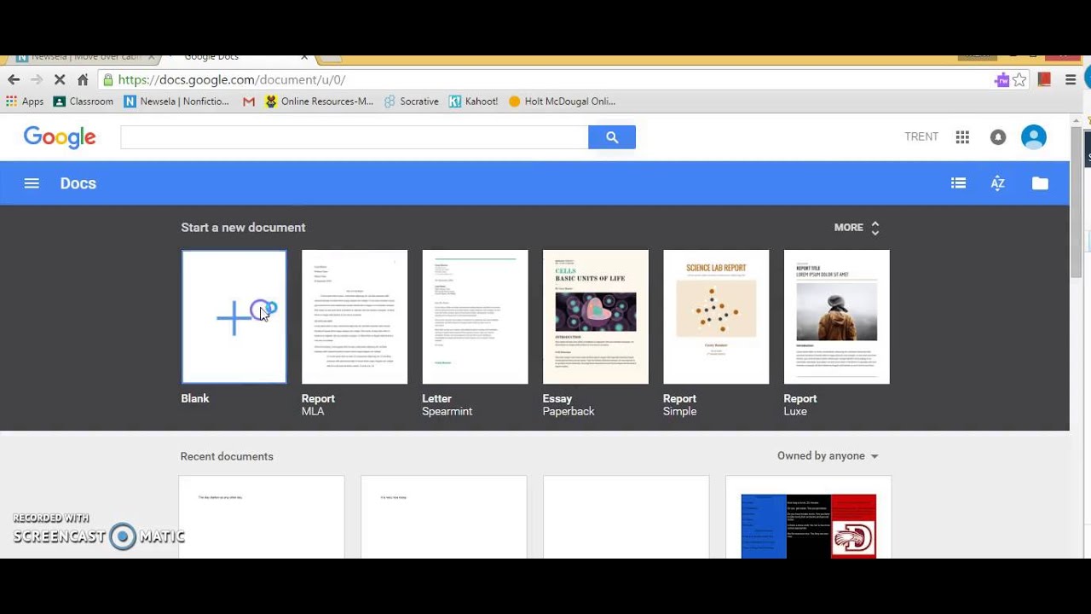Open the Google account avatar
This screenshot has height=614, width=1091.
[1034, 136]
